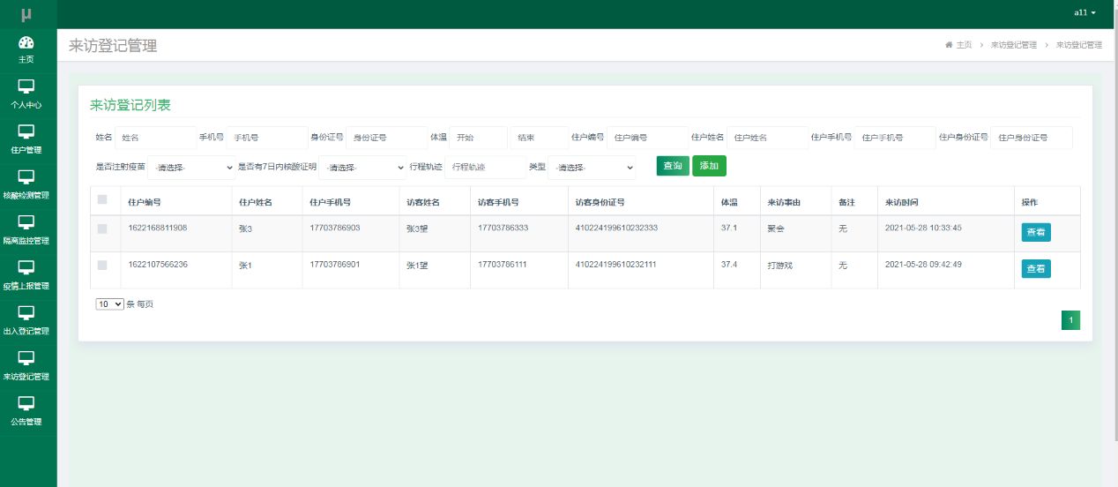Focus the 住户姓名 filter input field
Image resolution: width=1118 pixels, height=487 pixels.
[x=767, y=138]
